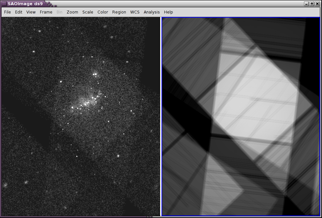The image size is (322, 218).
Task: Open the Help menu
Action: click(x=168, y=12)
